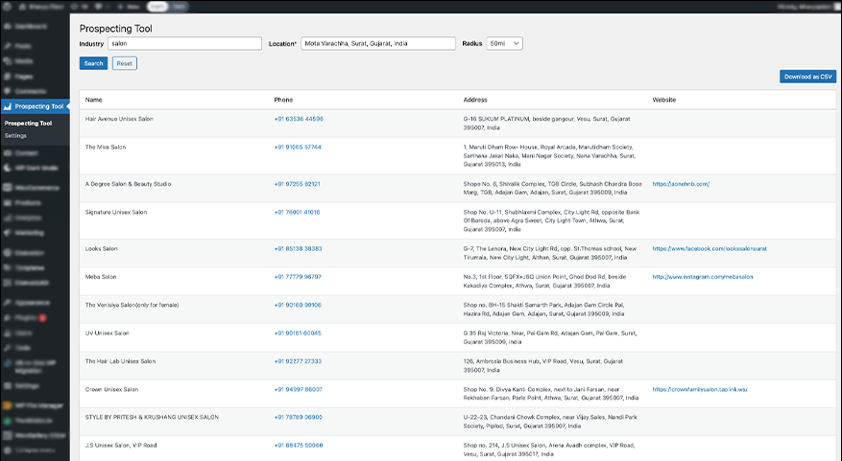Click phone number +91 88475 50060
The width and height of the screenshot is (842, 461).
[298, 446]
